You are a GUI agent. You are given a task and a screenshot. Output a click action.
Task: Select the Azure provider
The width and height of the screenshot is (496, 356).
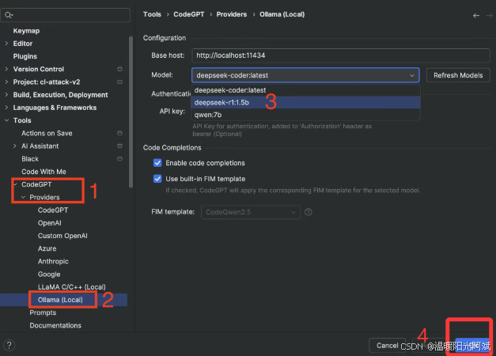point(47,248)
